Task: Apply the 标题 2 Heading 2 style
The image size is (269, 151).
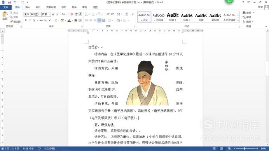Action: 187,17
